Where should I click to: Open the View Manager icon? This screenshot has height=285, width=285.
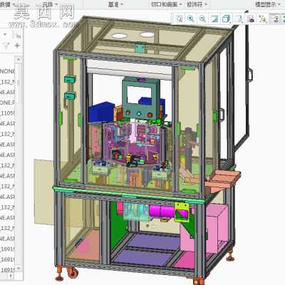[x=251, y=19]
